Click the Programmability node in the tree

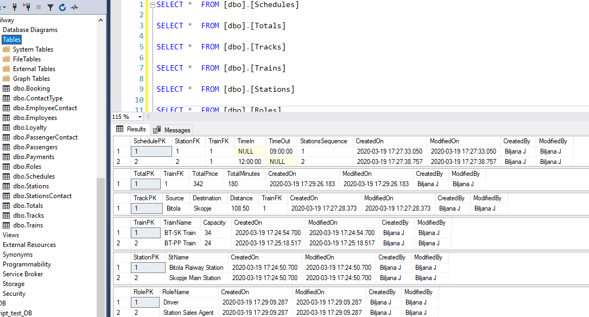(27, 264)
